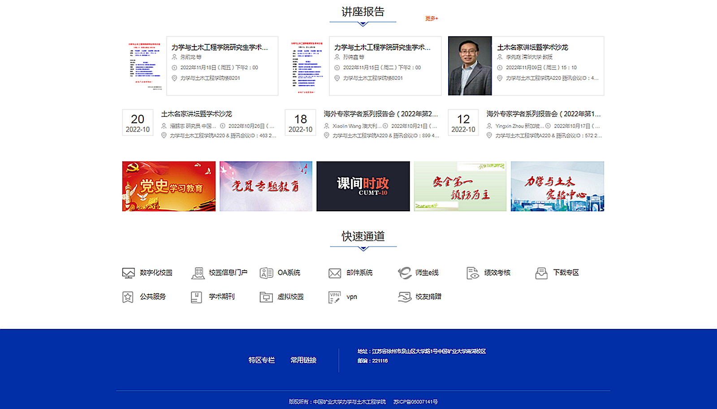The height and width of the screenshot is (409, 717).
Task: Open the 虚拟校园 icon
Action: click(266, 297)
